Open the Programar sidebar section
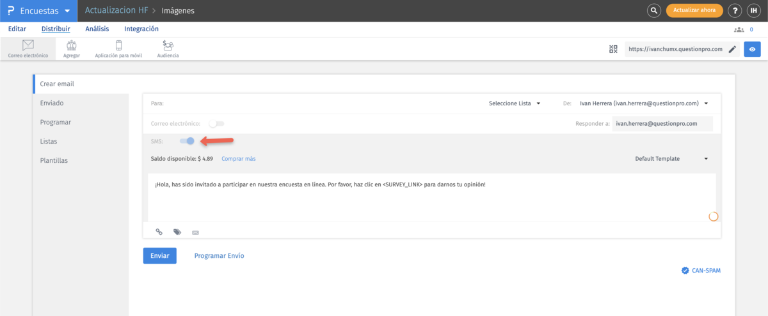This screenshot has height=316, width=768. 55,122
